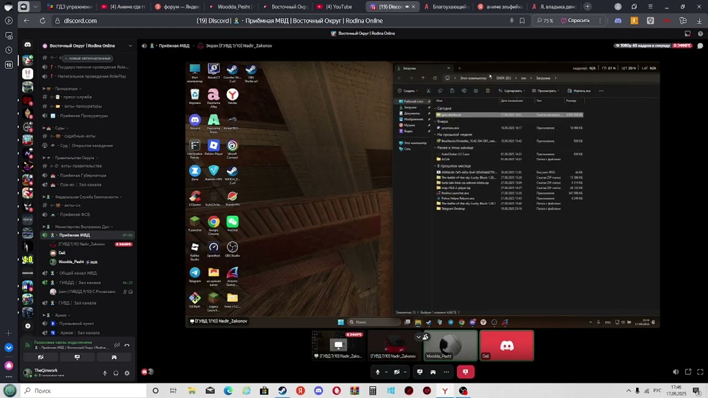Join the ГУВД Зал канала voice channel
The image size is (708, 398).
click(x=77, y=303)
